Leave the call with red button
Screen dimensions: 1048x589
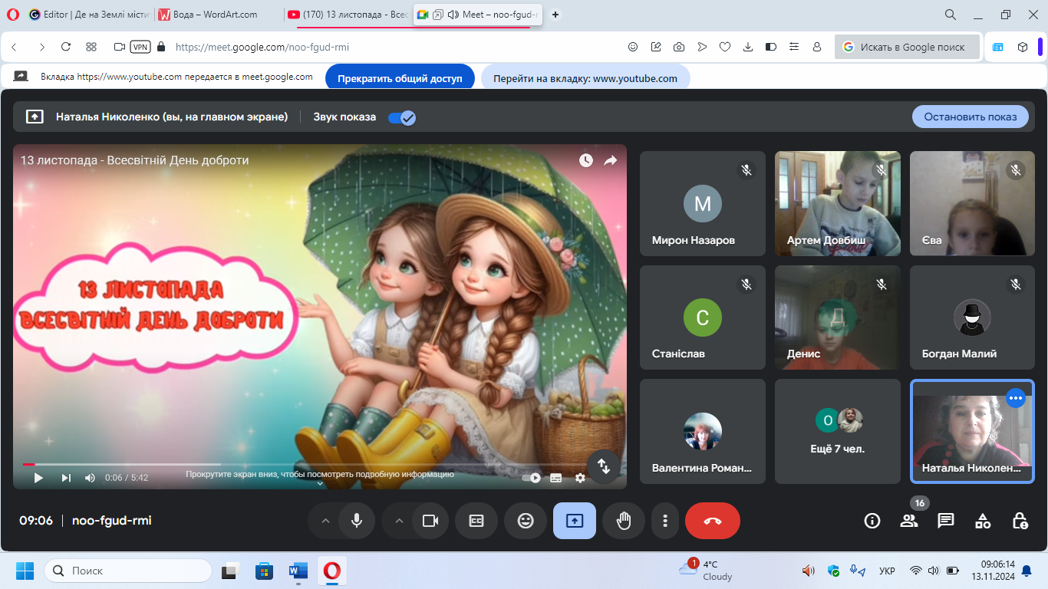(x=713, y=521)
